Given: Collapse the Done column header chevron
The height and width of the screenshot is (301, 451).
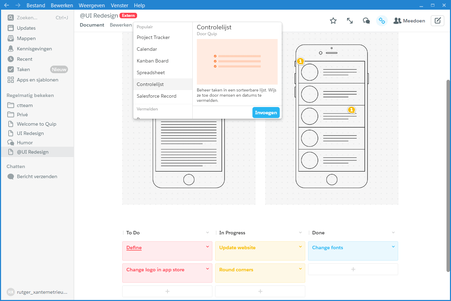Looking at the screenshot, I should click(x=393, y=232).
